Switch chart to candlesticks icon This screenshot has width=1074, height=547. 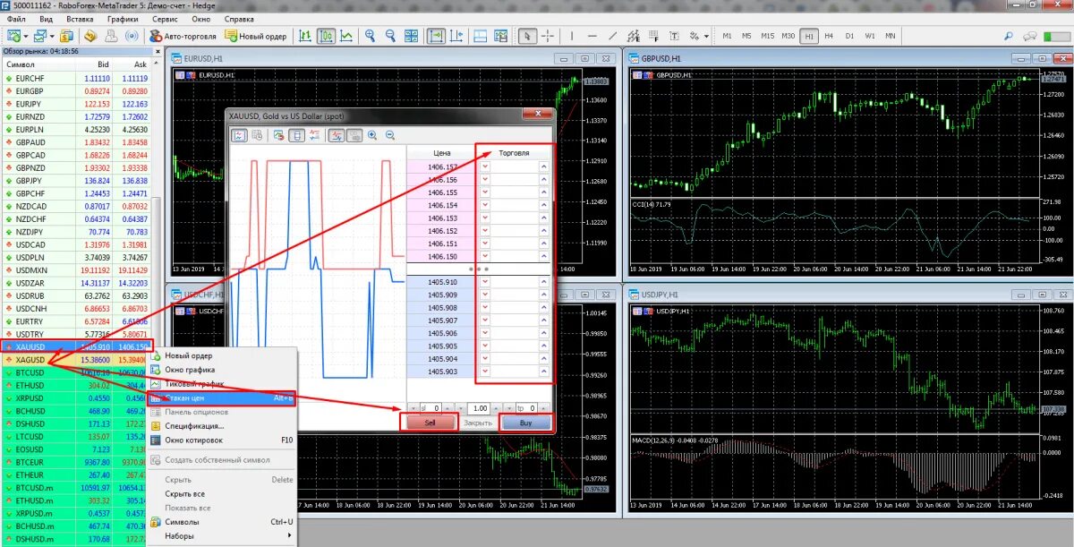(x=326, y=36)
